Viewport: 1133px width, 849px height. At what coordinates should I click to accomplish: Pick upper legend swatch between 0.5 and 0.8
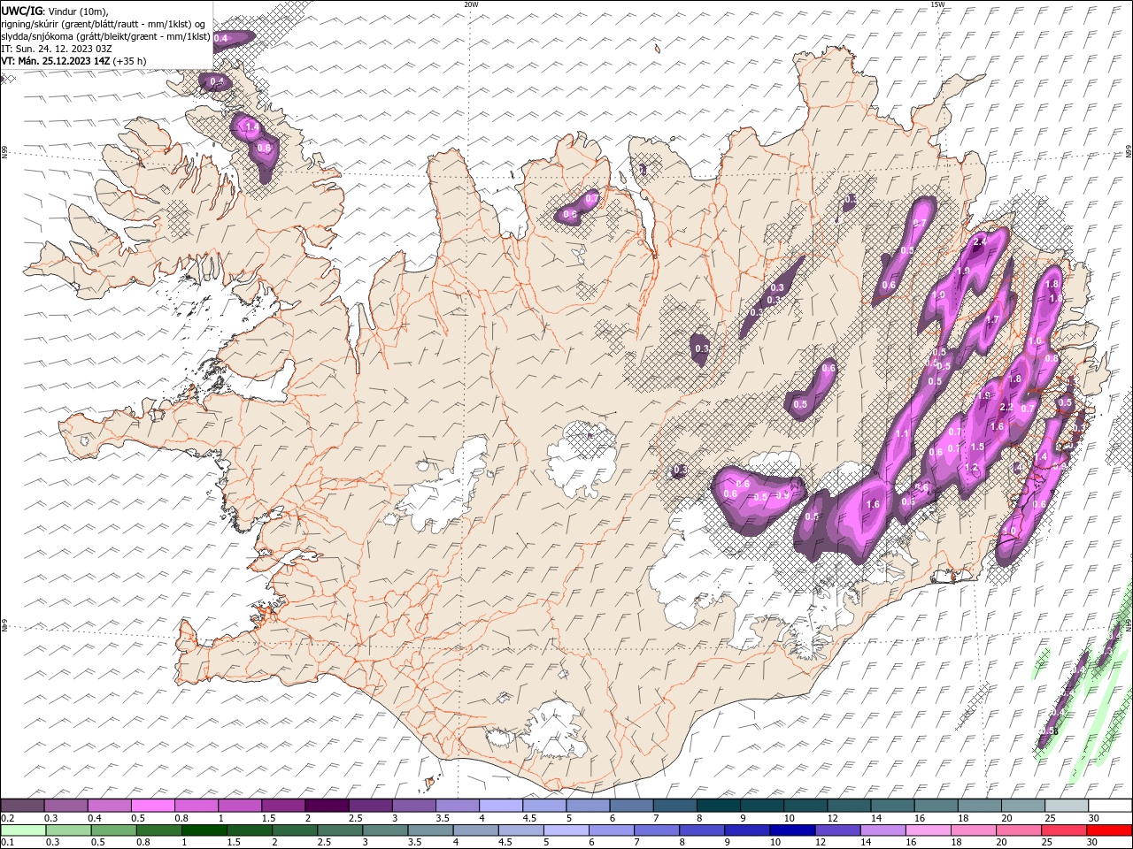coord(152,806)
